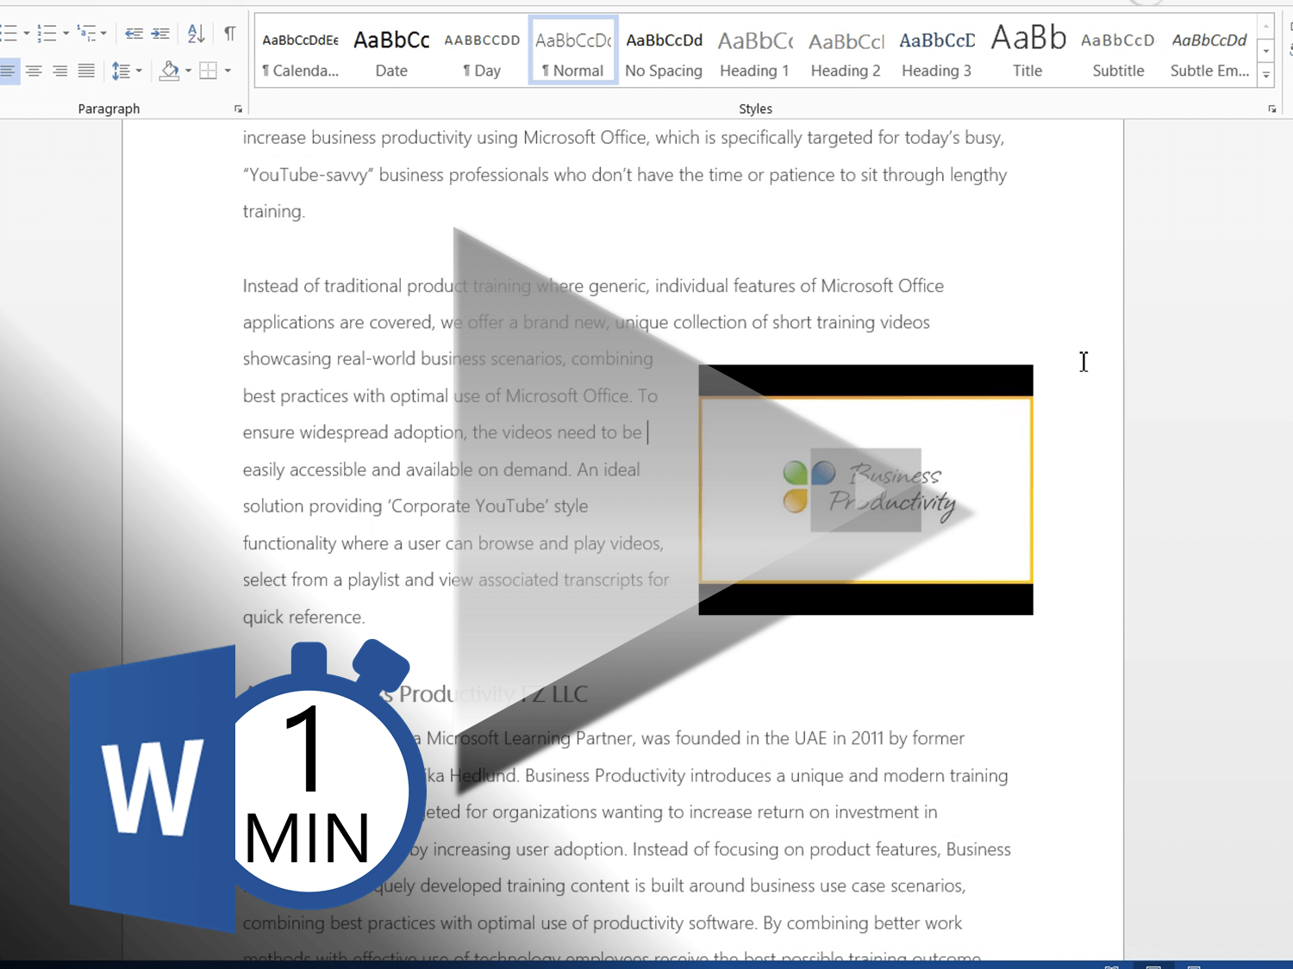This screenshot has height=969, width=1293.
Task: Click the text "quick reference."
Action: tap(303, 618)
